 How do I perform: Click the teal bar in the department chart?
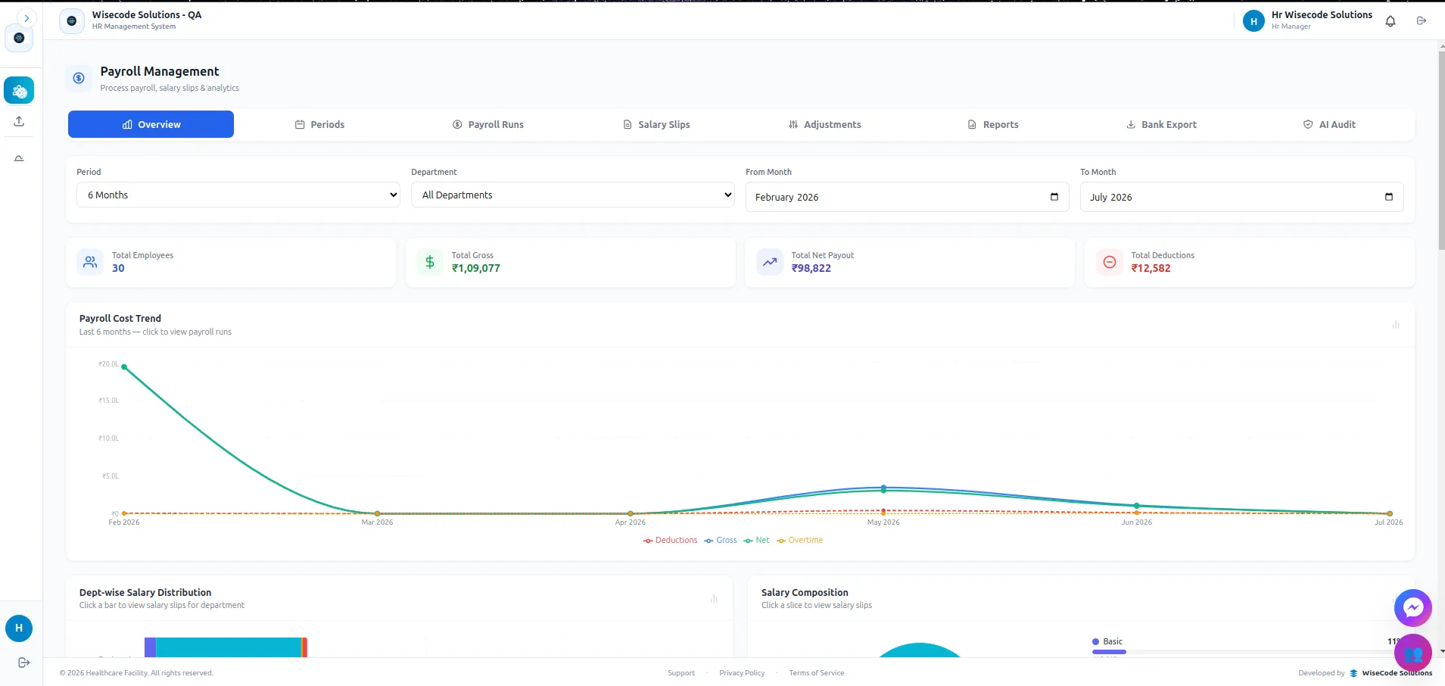click(x=229, y=647)
